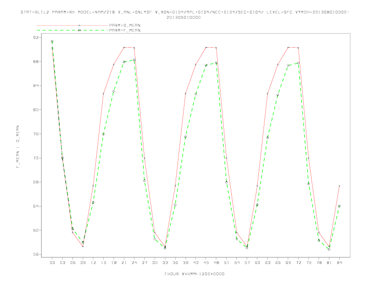Click the x-axis tick label 51
Image resolution: width=370 pixels, height=286 pixels.
pyautogui.click(x=227, y=263)
